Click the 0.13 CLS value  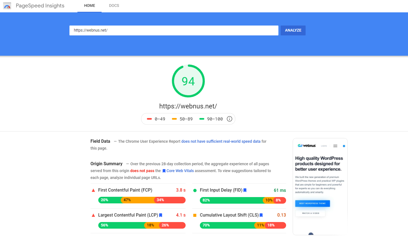(x=281, y=215)
